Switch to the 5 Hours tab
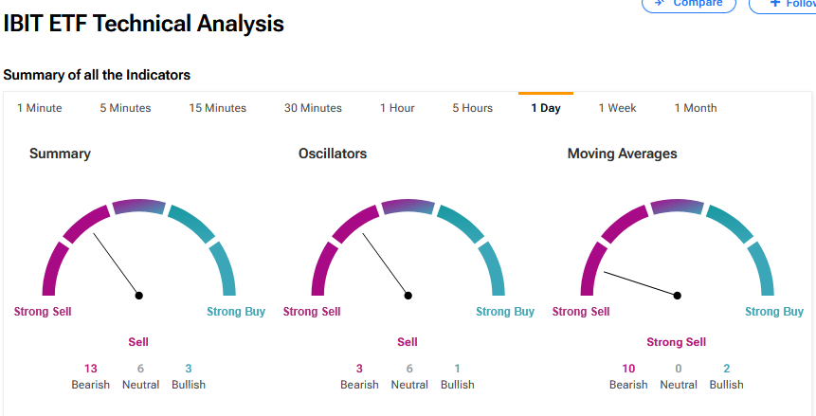The width and height of the screenshot is (816, 416). tap(472, 108)
